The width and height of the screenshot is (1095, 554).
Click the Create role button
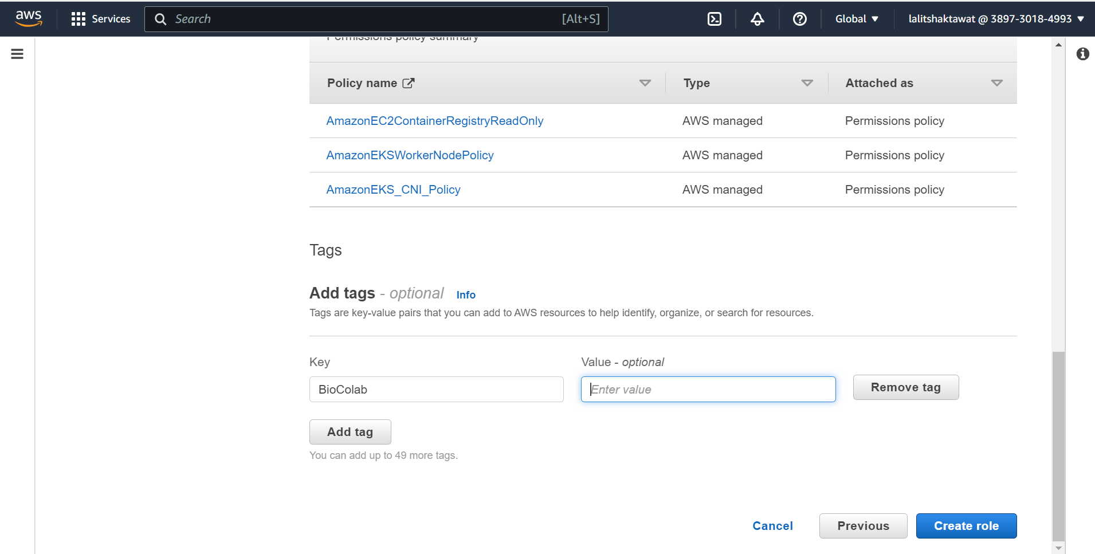966,526
